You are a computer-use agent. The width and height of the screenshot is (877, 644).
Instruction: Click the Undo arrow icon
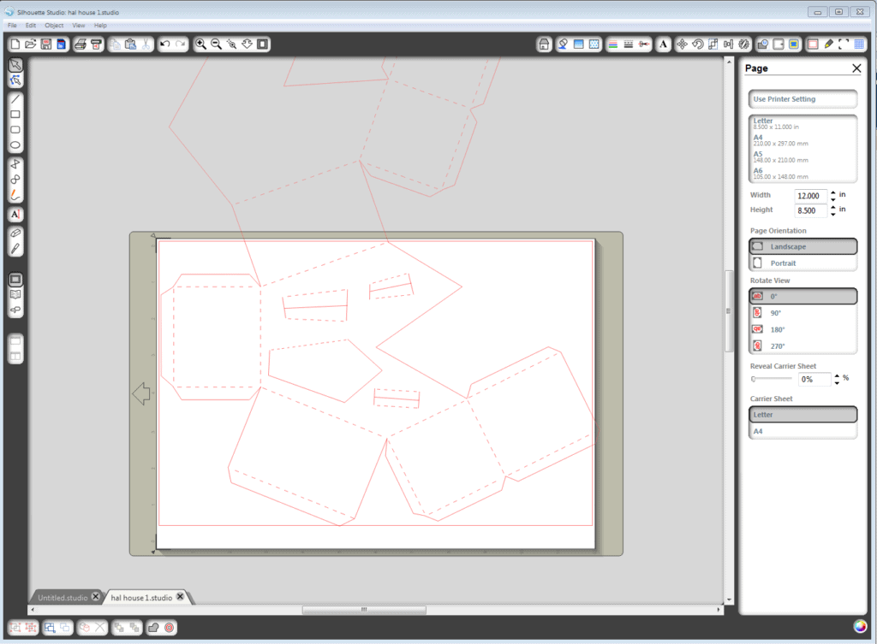[x=164, y=44]
